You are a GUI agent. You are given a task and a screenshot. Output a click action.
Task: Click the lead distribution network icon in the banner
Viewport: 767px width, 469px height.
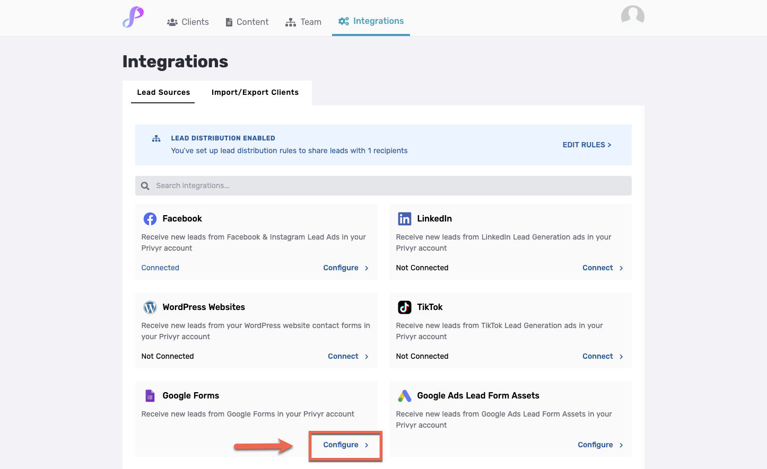pos(156,138)
